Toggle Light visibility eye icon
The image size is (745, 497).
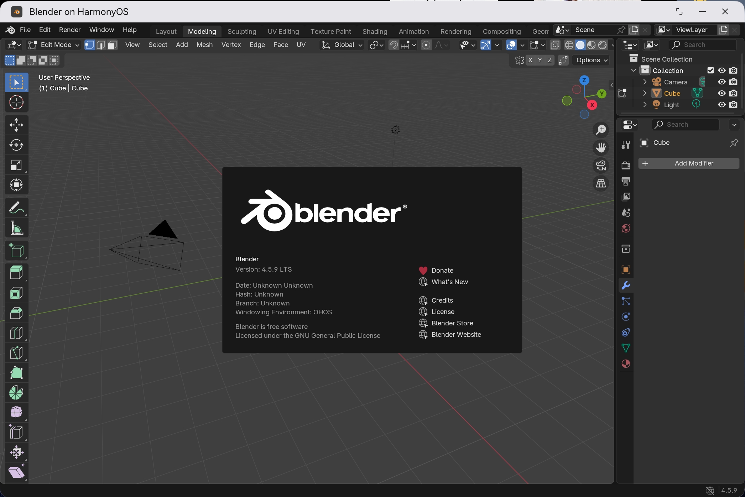(722, 105)
